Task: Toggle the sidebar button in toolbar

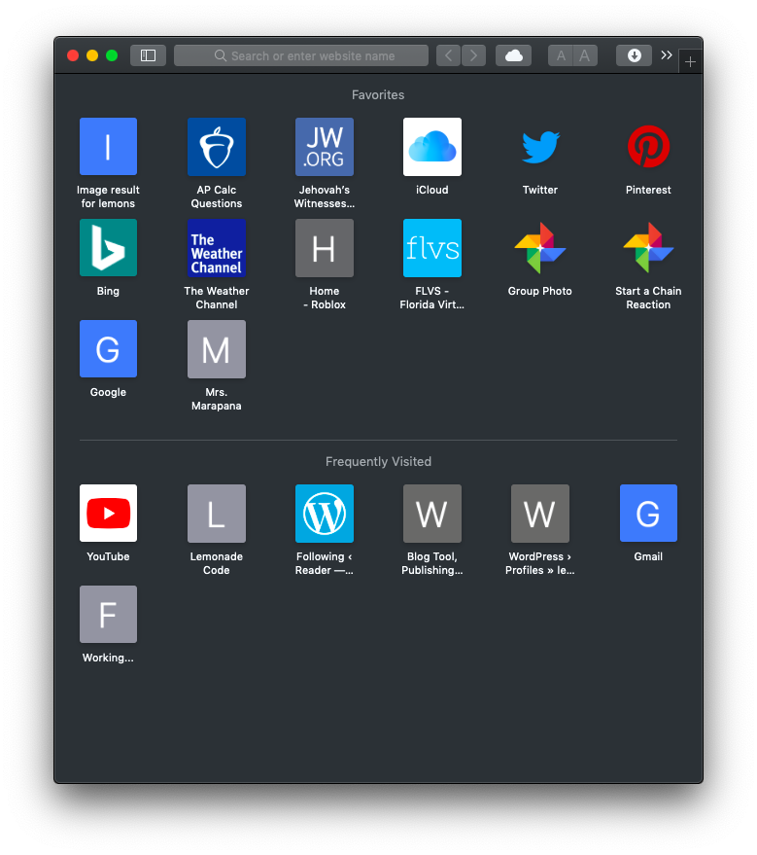Action: 148,55
